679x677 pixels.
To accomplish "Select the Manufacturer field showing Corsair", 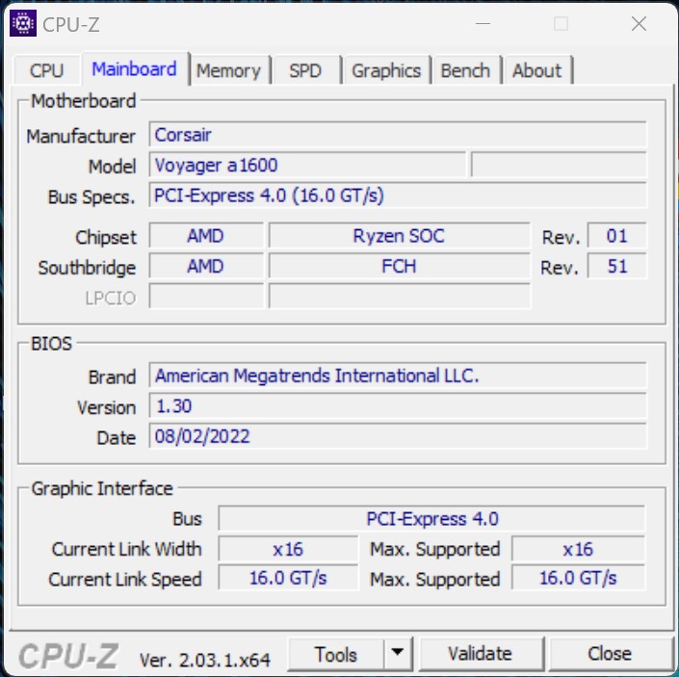I will (398, 135).
